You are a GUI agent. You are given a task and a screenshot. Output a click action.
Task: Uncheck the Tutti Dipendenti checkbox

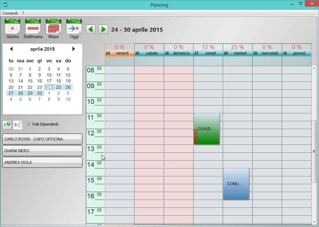click(28, 124)
